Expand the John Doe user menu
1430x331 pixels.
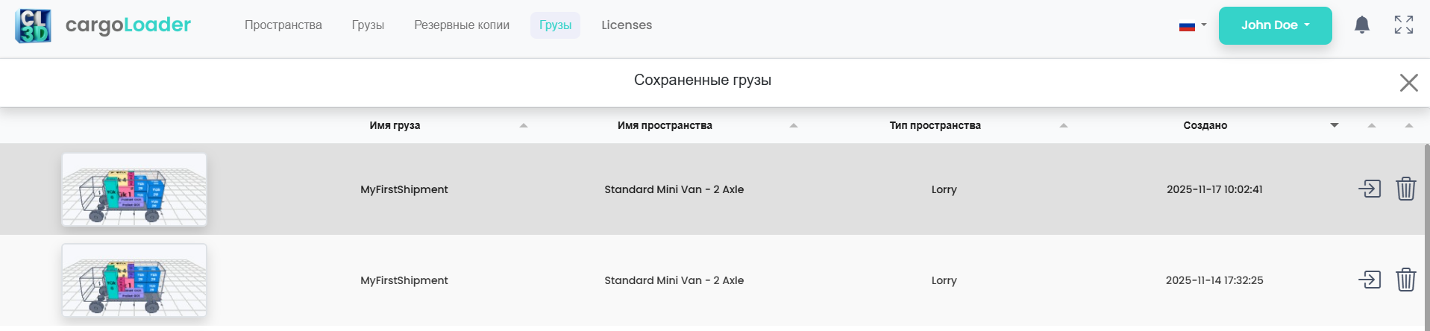pos(1275,25)
